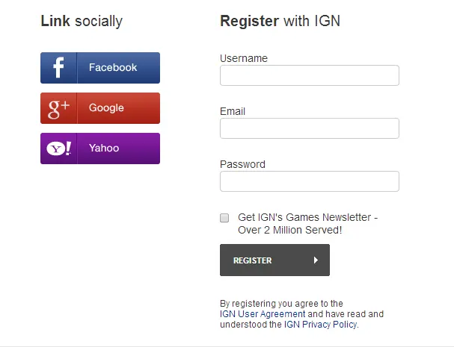The height and width of the screenshot is (347, 454).
Task: Click the arrow icon on Register button
Action: 316,260
